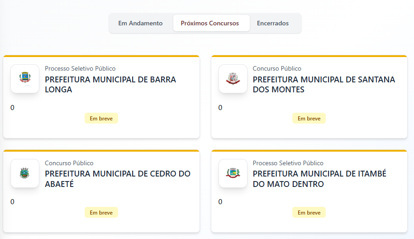Click the Itambé do Mato Dentro crest icon
414x239 pixels.
click(233, 173)
